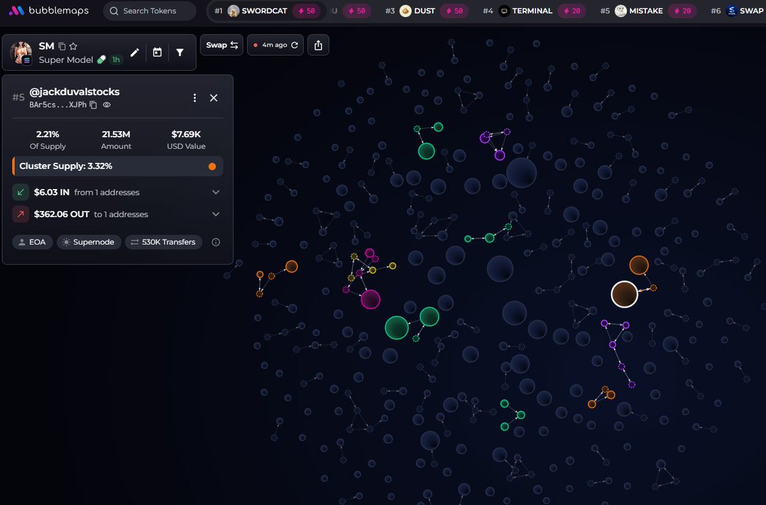766x505 pixels.
Task: Click the MISTAKE token avatar icon
Action: [620, 11]
